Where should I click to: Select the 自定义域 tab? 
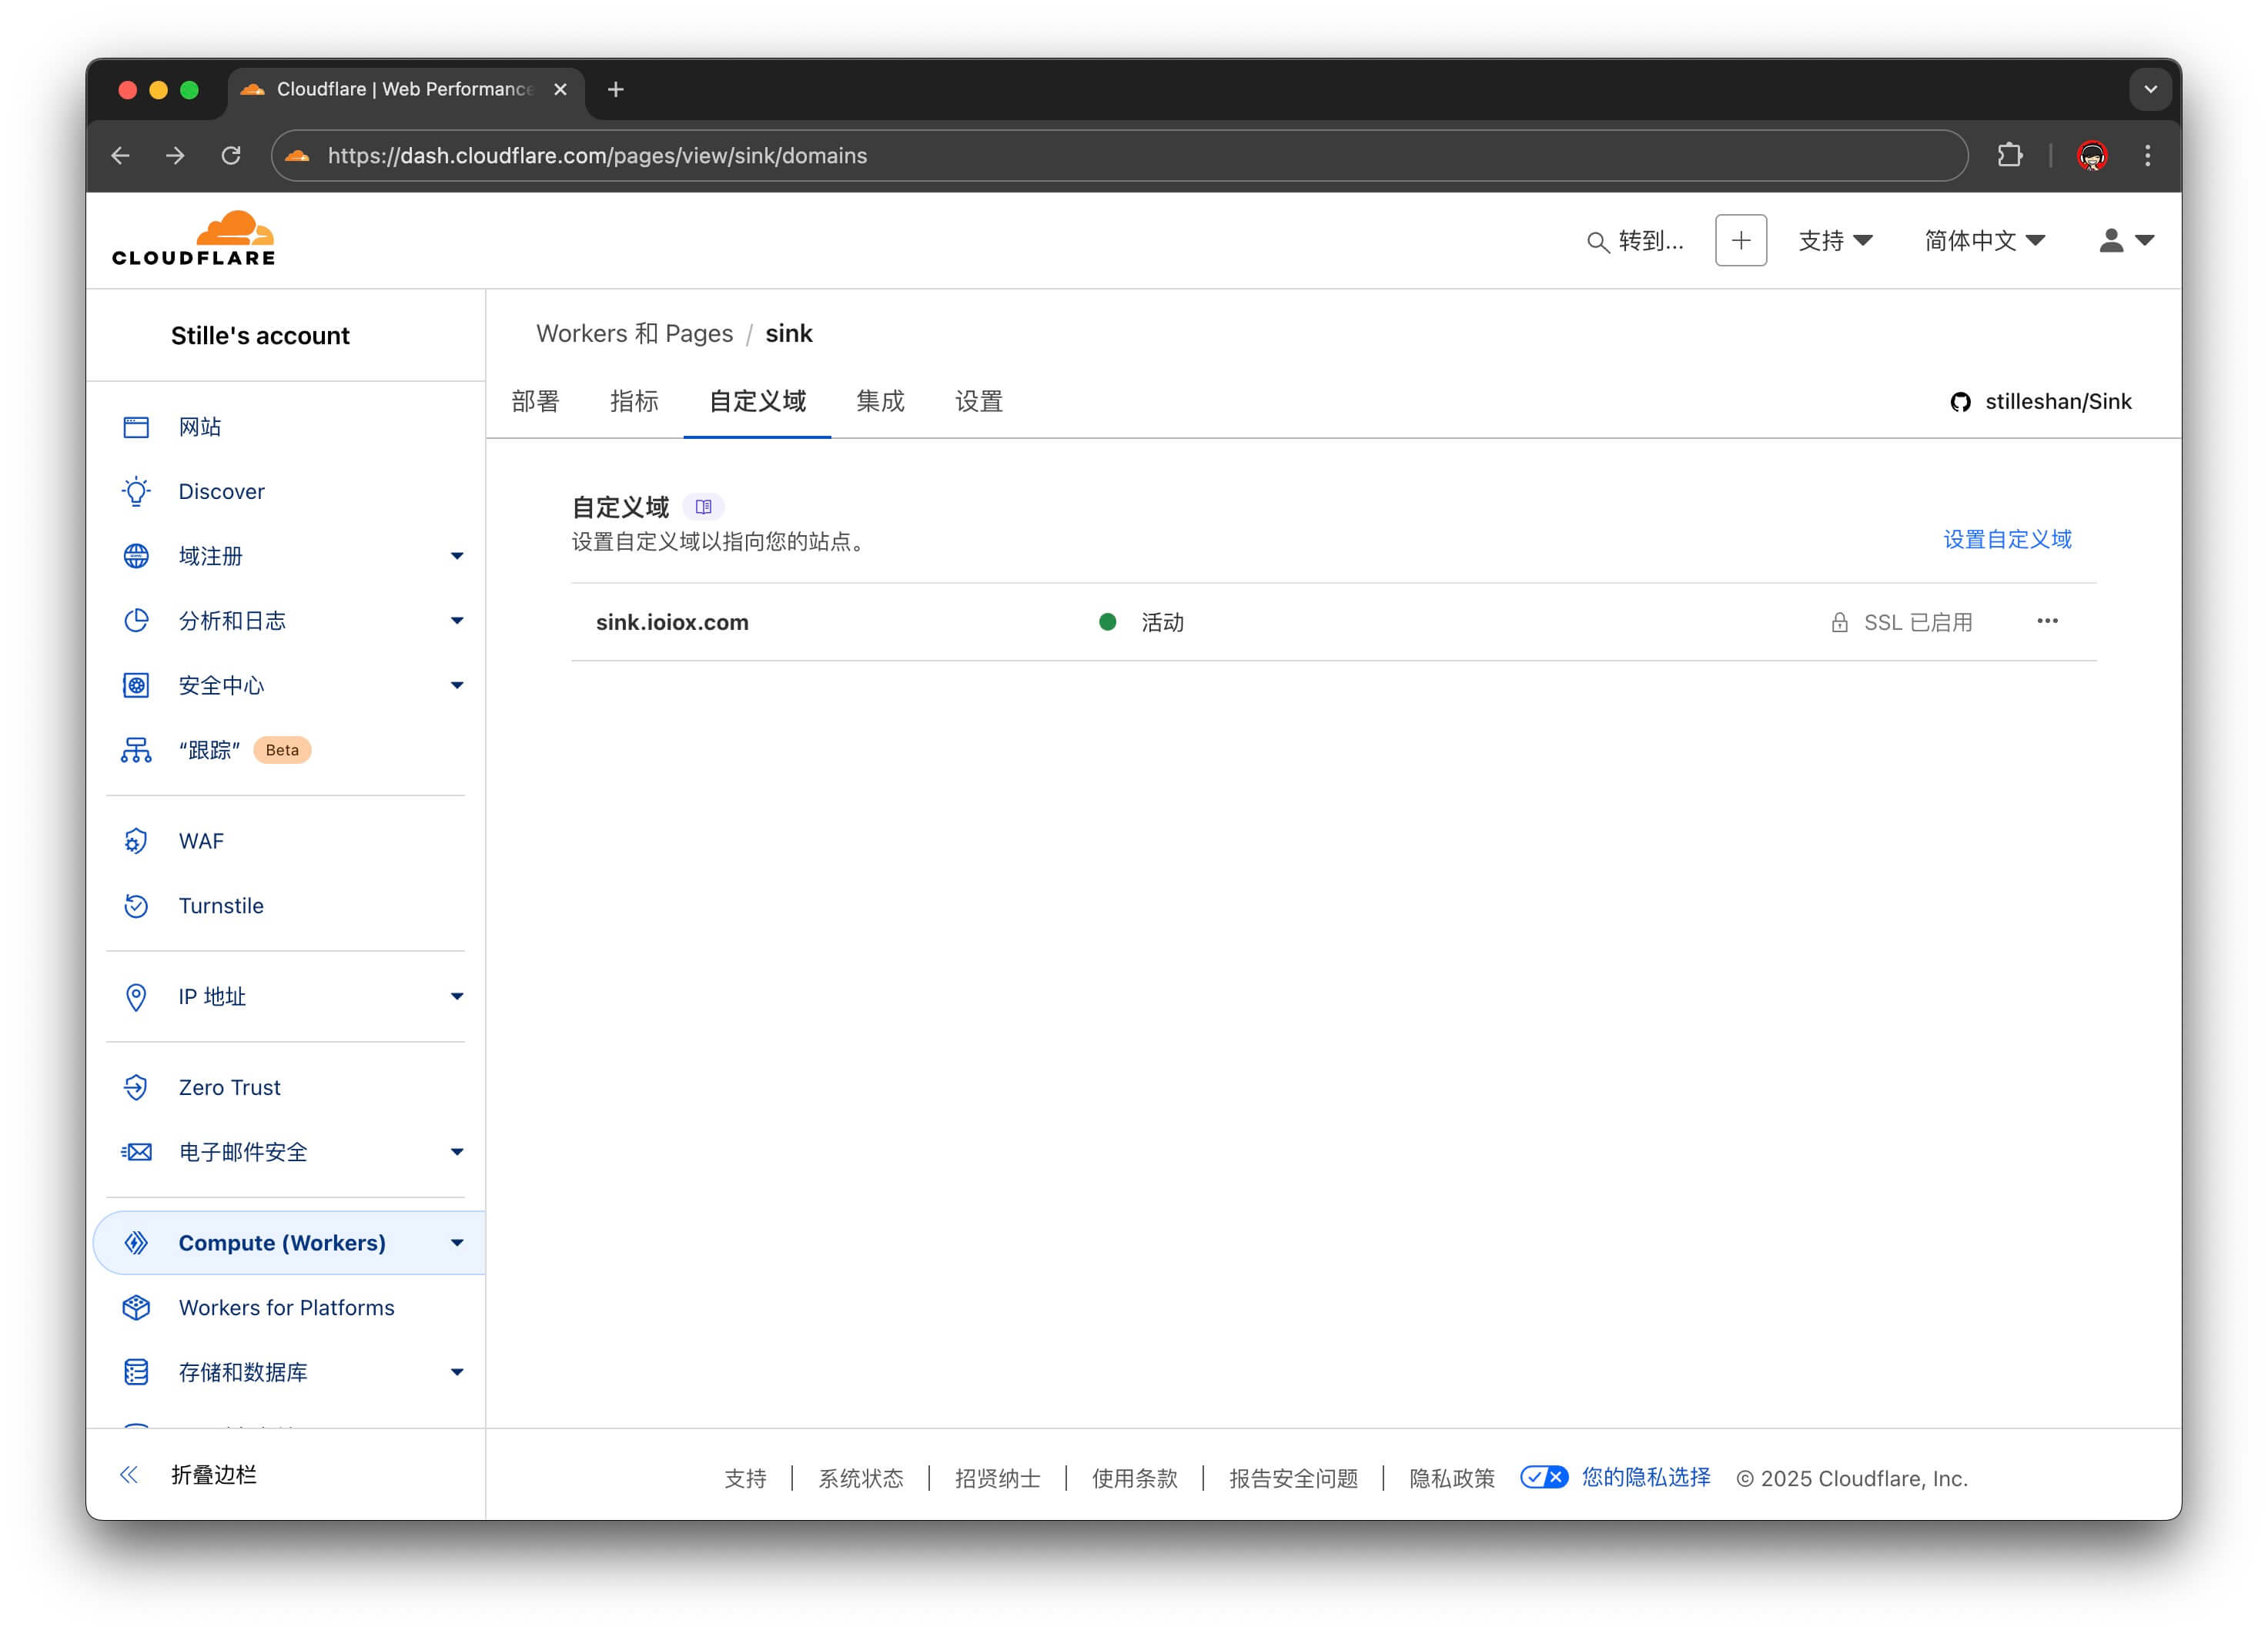(x=757, y=401)
